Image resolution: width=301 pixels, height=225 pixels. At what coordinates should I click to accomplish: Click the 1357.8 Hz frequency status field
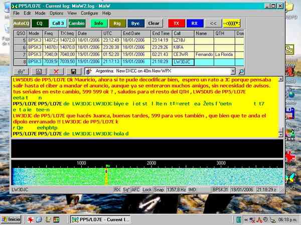click(176, 190)
